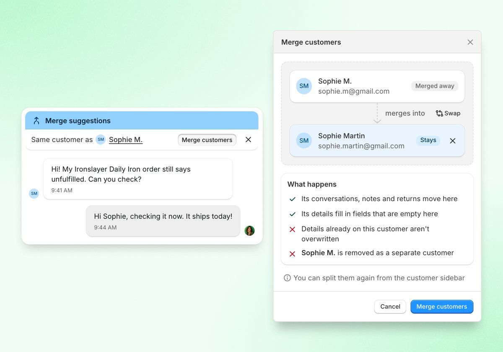This screenshot has height=352, width=503.
Task: Click the merge icon in Merge suggestions header
Action: click(x=36, y=121)
